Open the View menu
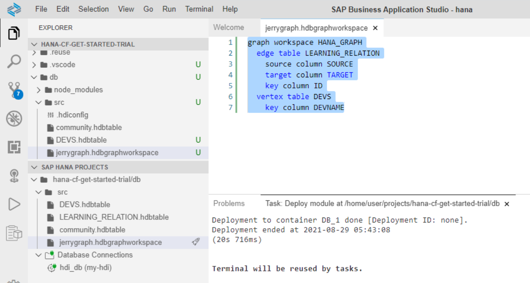530x283 pixels. point(126,9)
